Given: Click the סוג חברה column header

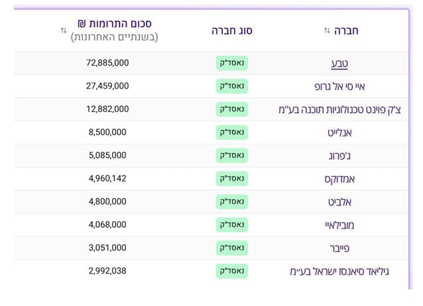Looking at the screenshot, I should pos(232,30).
